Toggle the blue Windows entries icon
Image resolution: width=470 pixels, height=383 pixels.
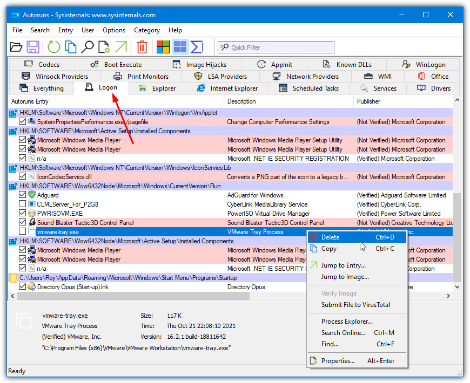pos(180,47)
